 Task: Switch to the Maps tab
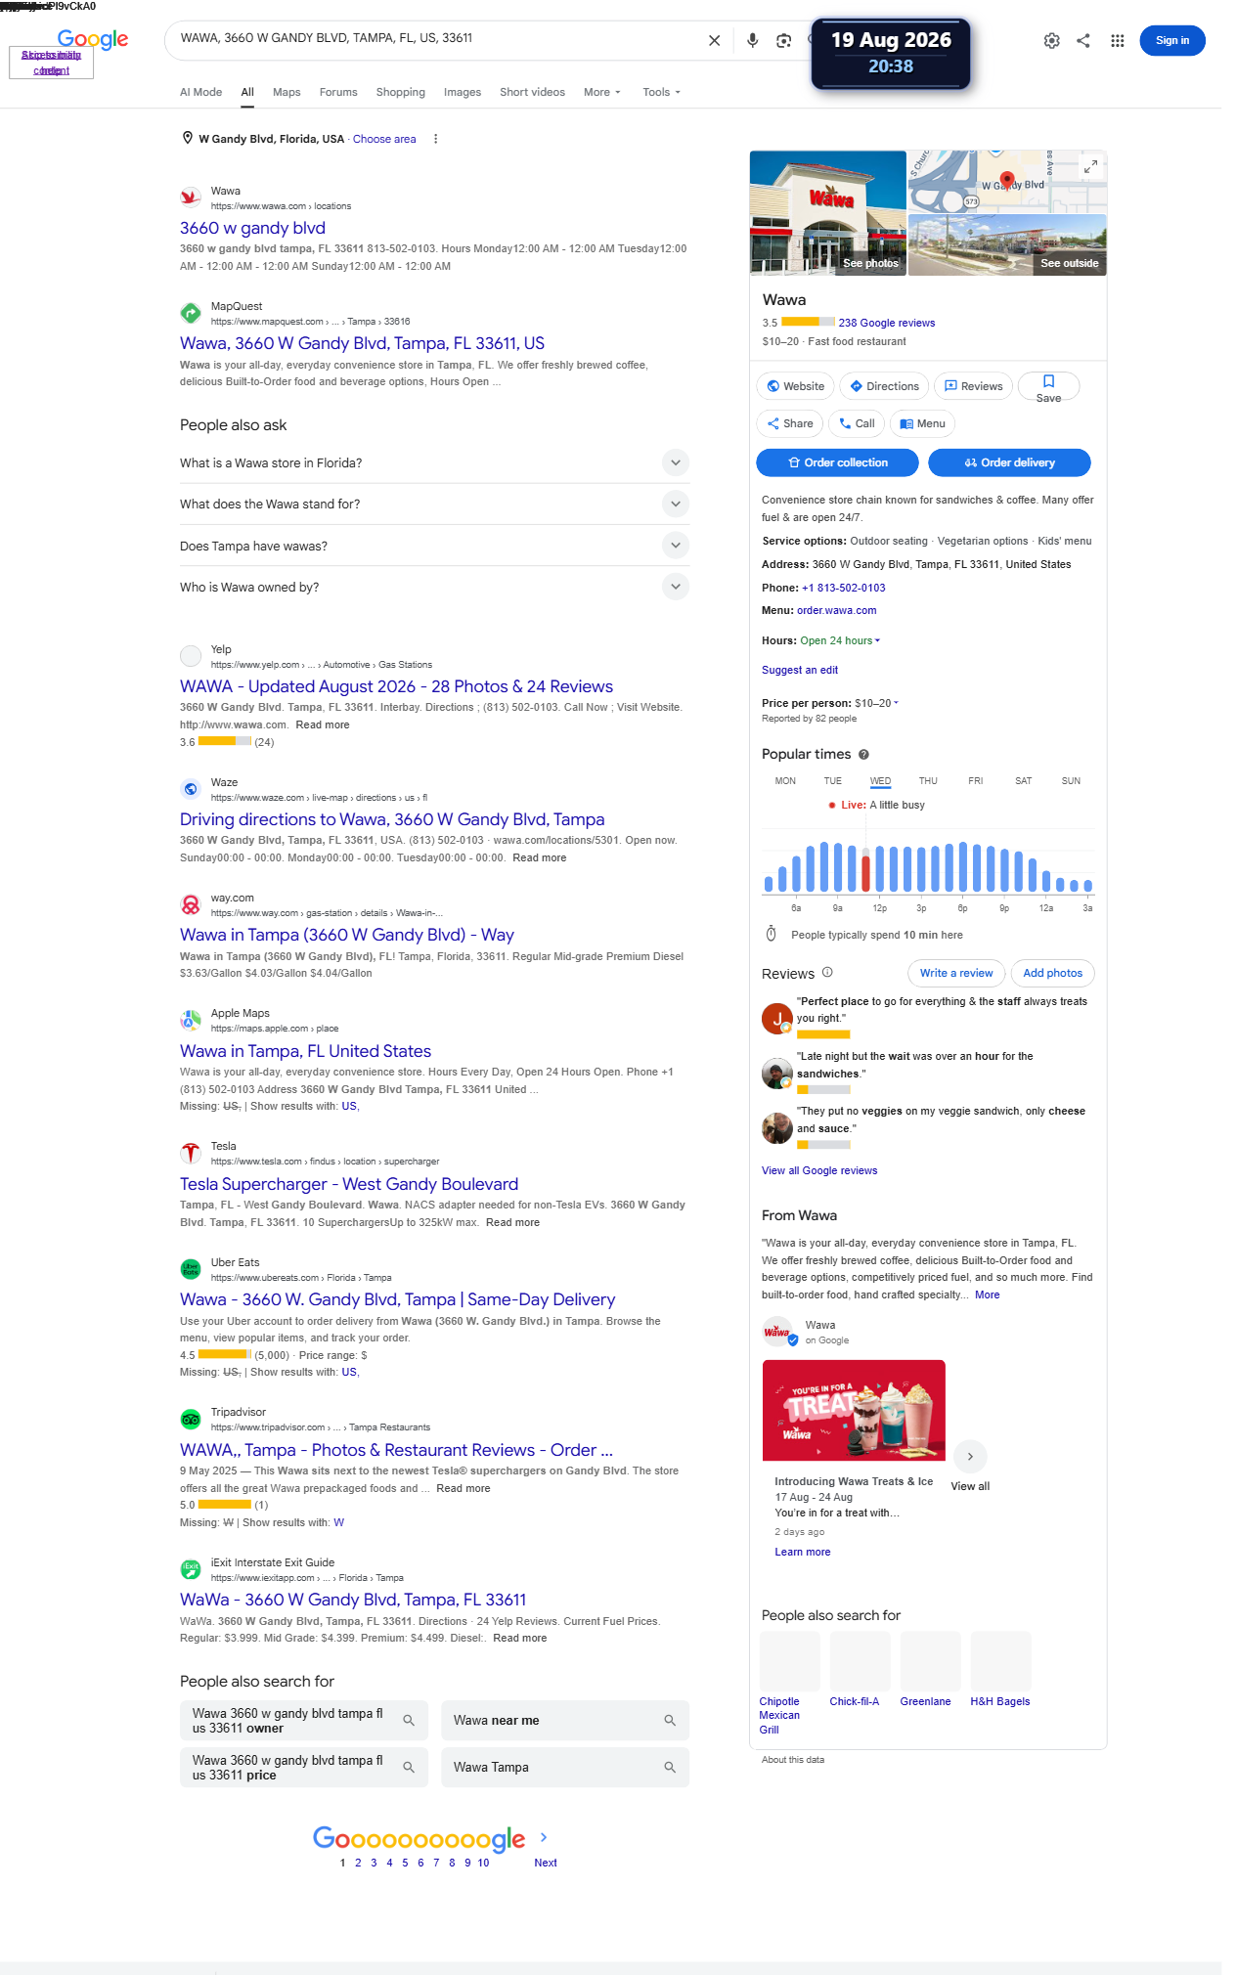(x=287, y=92)
